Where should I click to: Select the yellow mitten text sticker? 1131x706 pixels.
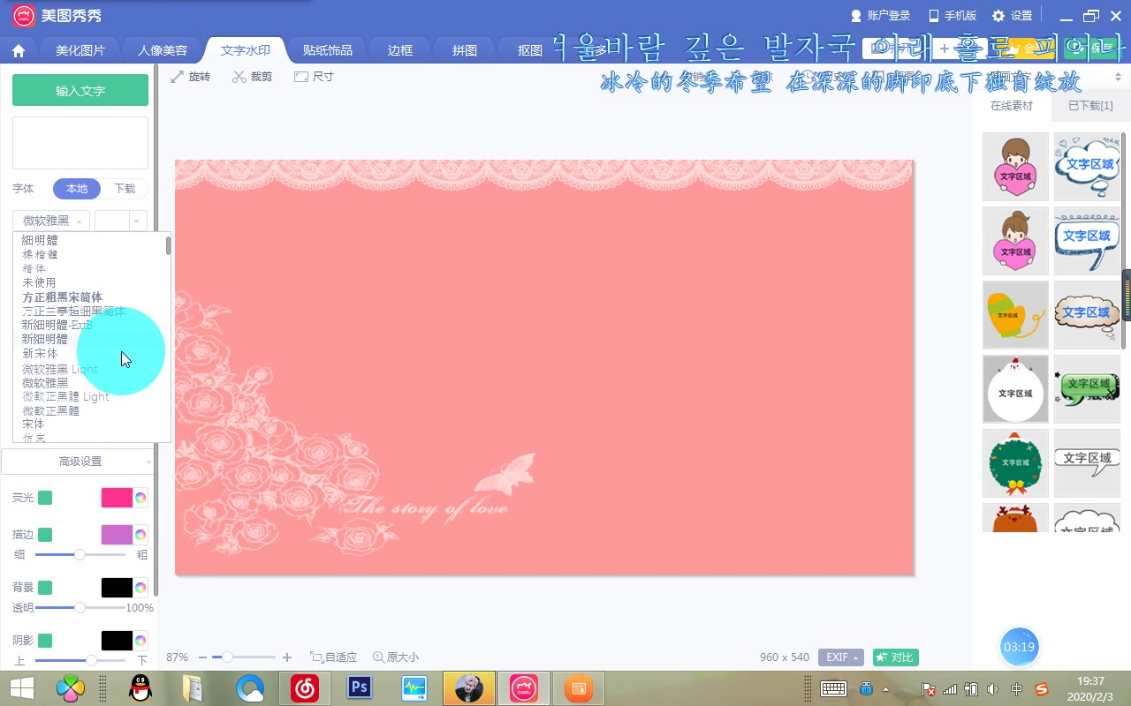tap(1015, 315)
